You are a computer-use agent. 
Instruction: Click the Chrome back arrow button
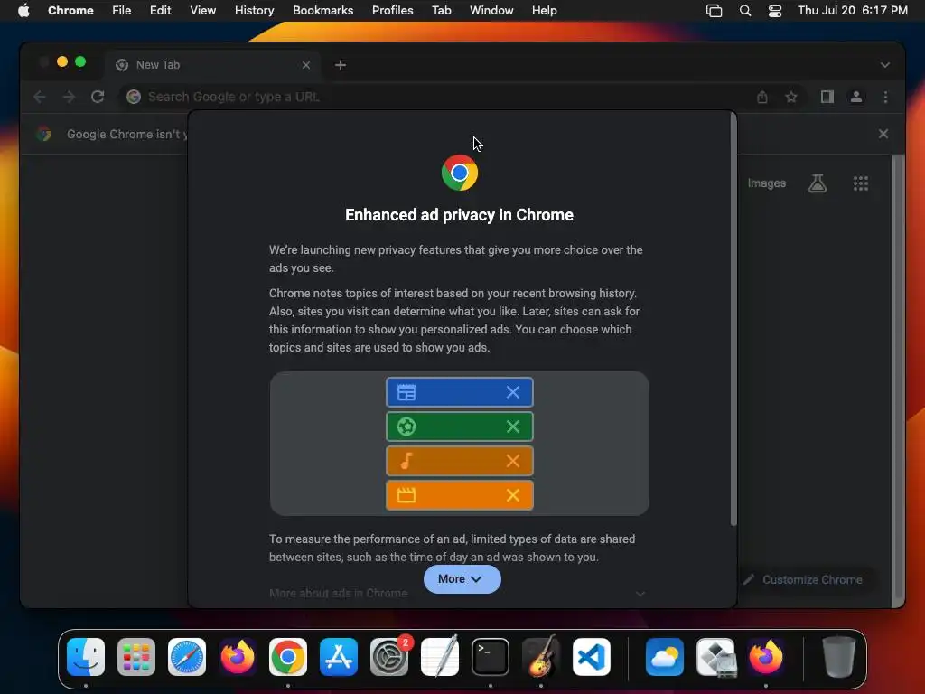[x=40, y=97]
